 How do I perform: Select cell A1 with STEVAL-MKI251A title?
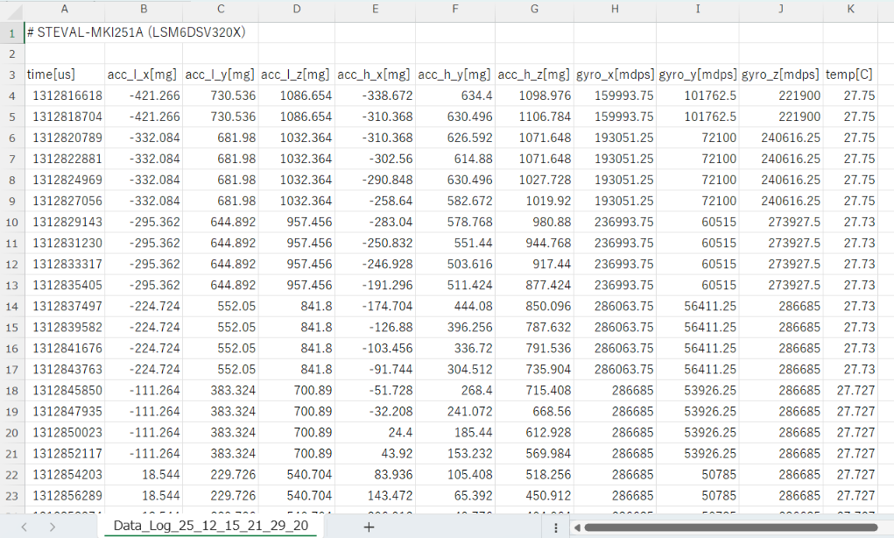point(65,32)
